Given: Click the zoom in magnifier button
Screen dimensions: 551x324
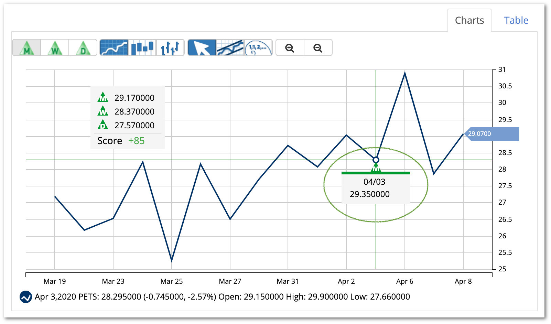Looking at the screenshot, I should pos(290,48).
